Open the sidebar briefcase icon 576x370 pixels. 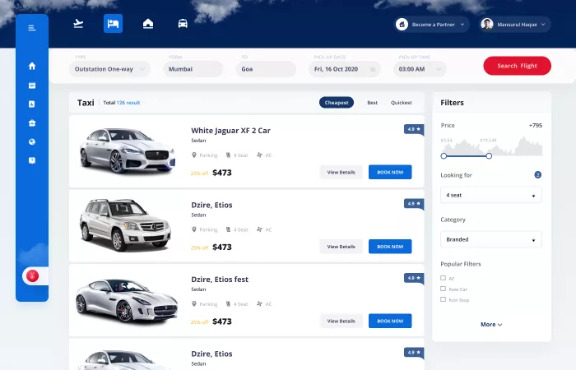[32, 123]
